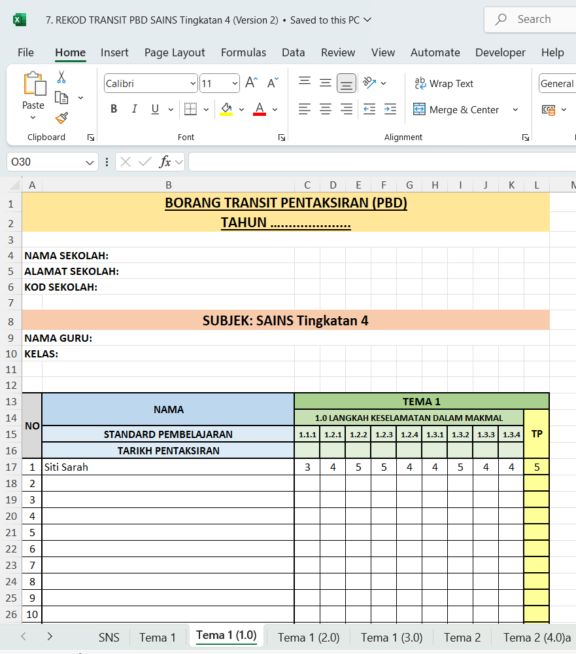
Task: Toggle Wrap Text on the cell
Action: click(x=444, y=83)
